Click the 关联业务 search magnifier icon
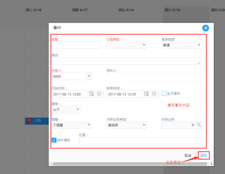This screenshot has width=225, height=174. point(199,125)
